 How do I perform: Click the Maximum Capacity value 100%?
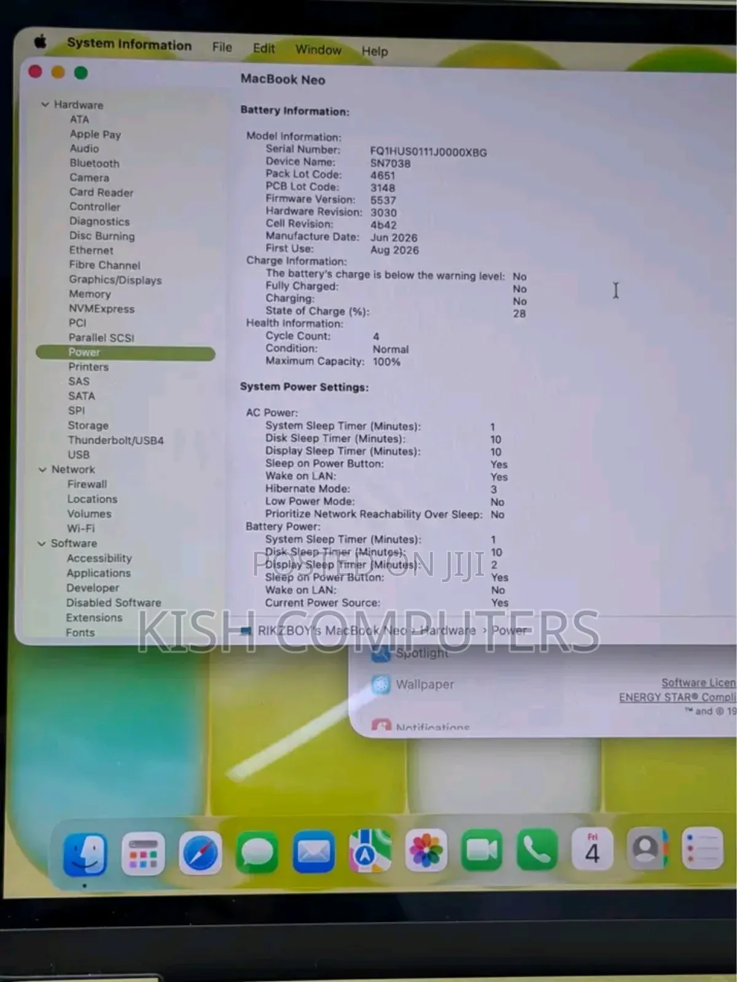(x=386, y=361)
